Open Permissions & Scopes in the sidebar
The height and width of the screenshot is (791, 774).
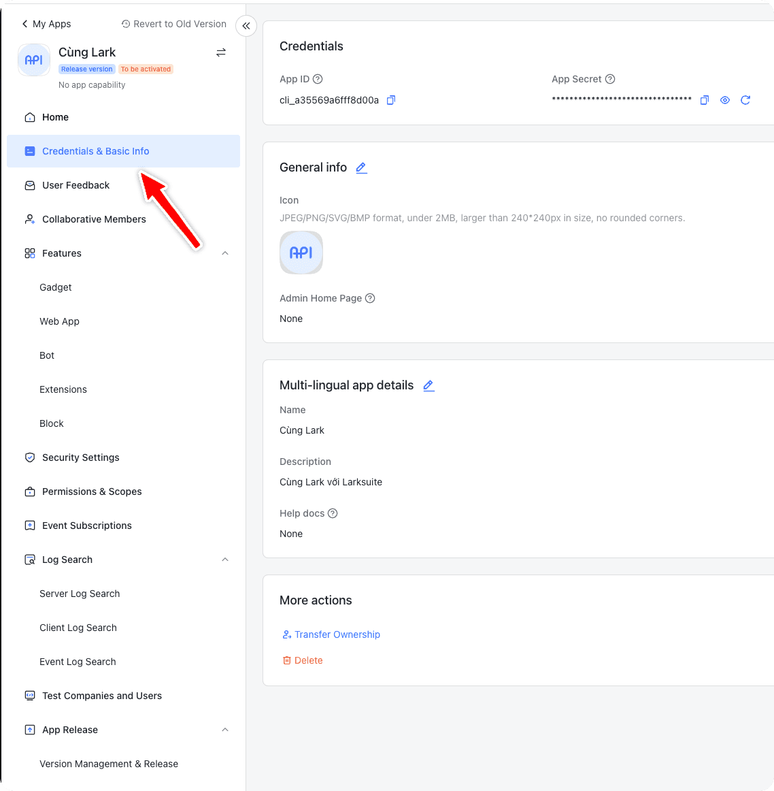click(92, 491)
